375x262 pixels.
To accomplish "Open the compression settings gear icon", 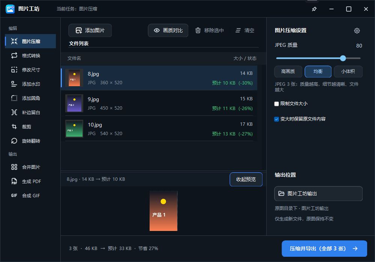I will (x=357, y=31).
